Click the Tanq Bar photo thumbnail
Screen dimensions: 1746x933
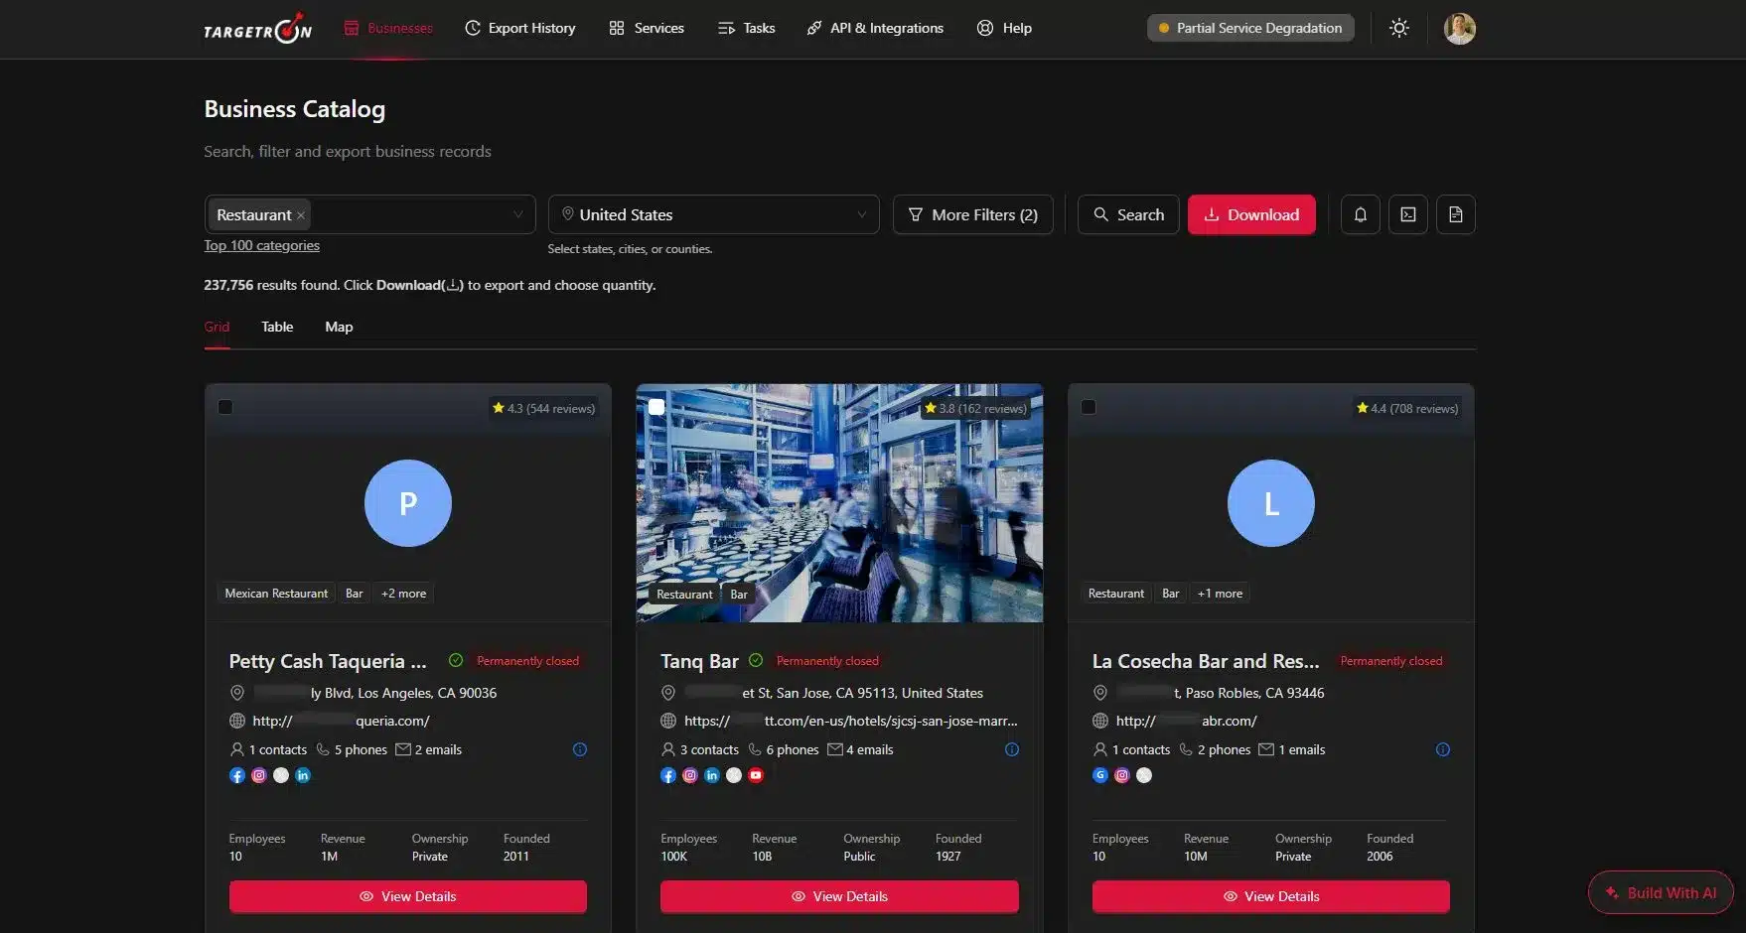pos(839,503)
